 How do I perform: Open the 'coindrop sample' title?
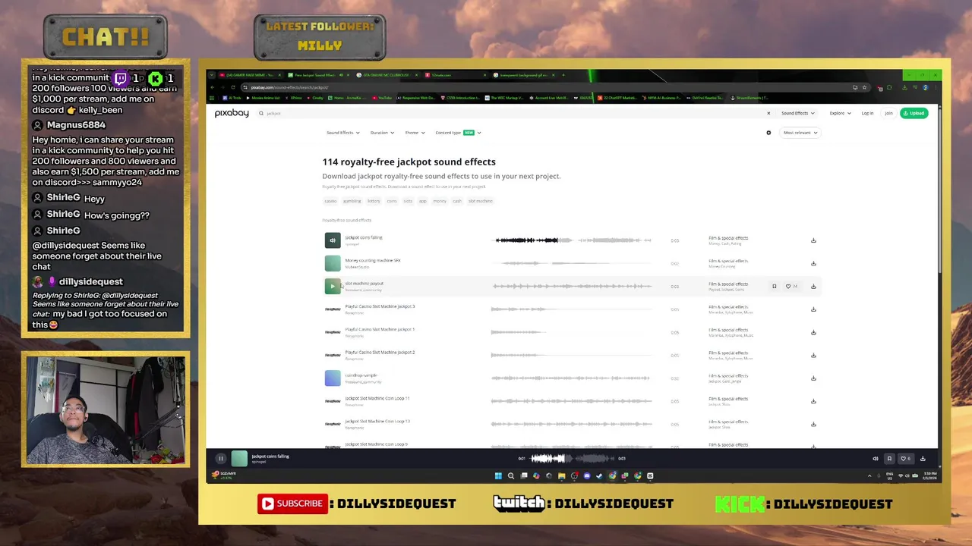point(361,375)
